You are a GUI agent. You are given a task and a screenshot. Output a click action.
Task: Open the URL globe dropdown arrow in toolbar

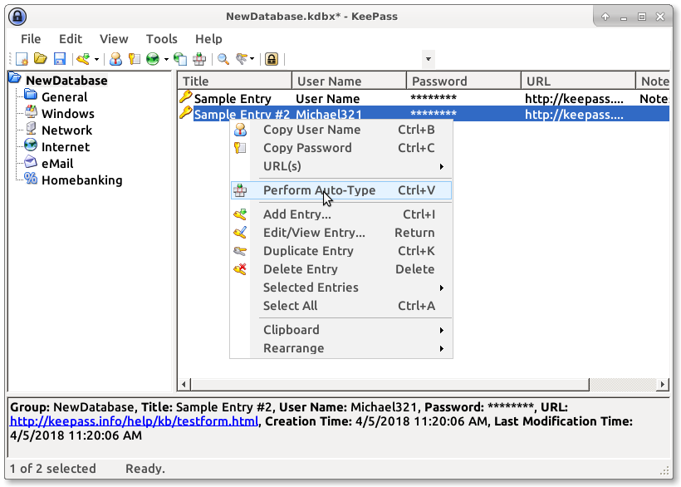click(166, 59)
